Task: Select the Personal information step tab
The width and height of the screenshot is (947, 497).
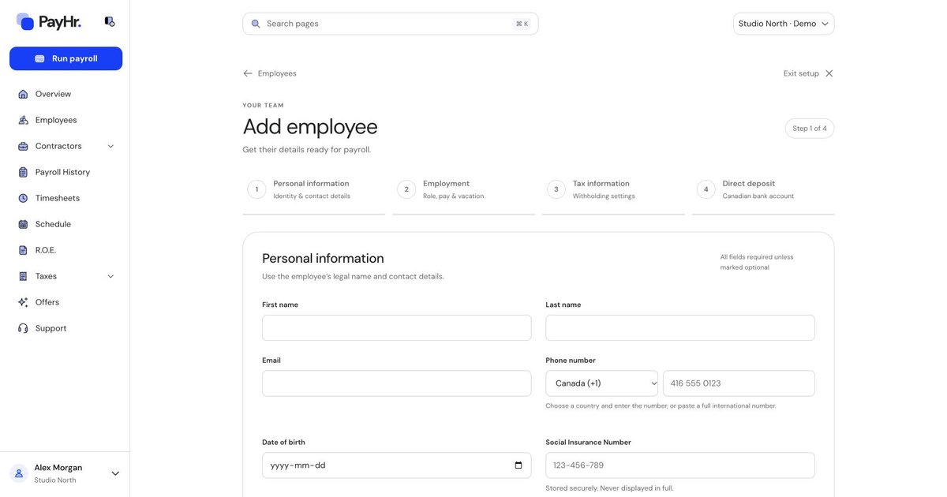Action: pos(314,189)
